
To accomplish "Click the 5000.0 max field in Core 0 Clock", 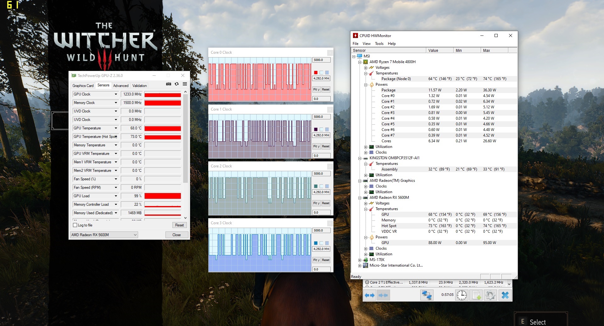I will tap(321, 60).
